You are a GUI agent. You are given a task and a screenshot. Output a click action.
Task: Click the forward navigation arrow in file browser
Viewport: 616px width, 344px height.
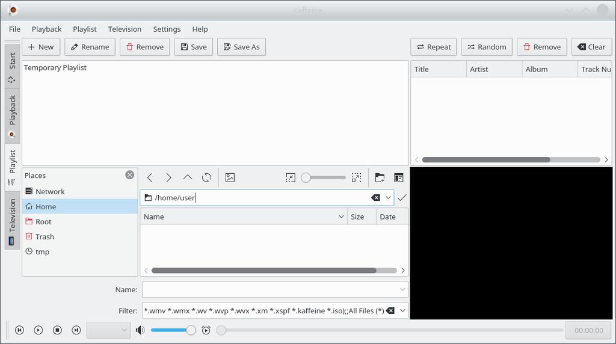pyautogui.click(x=168, y=177)
